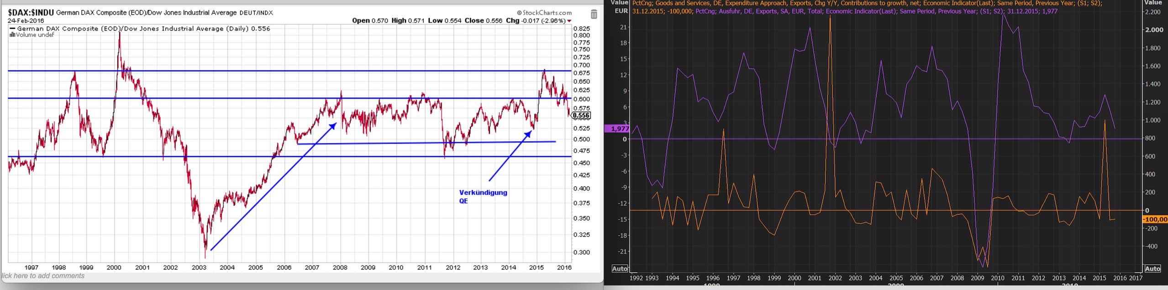Viewport: 1168px width, 290px height.
Task: Click the orange -100,00 value marker
Action: 1155,219
